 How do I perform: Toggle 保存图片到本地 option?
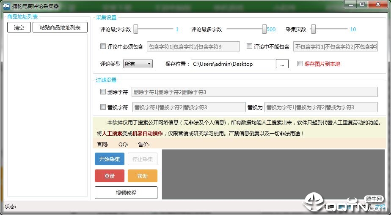300,64
